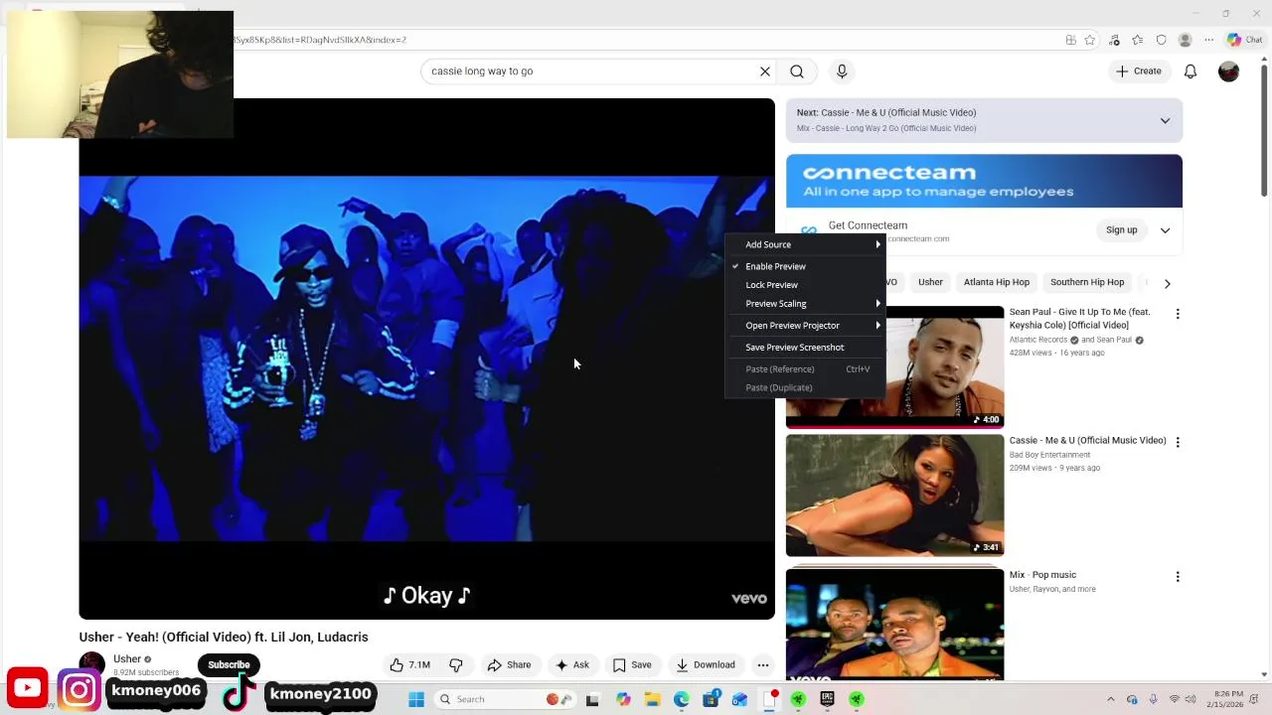
Task: Open split screen icon in address bar
Action: 1071,40
